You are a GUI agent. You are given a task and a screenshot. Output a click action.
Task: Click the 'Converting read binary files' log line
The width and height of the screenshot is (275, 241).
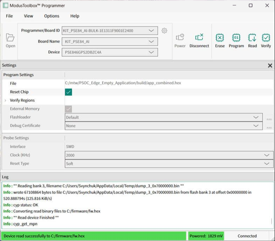point(52,211)
